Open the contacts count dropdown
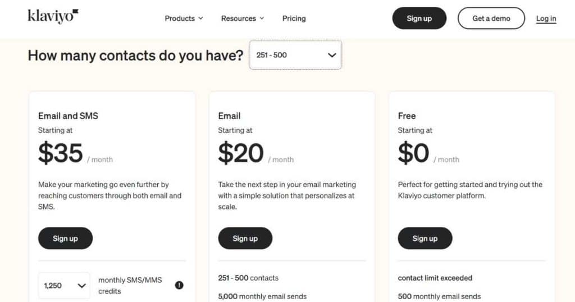Viewport: 575px width, 302px height. (x=295, y=55)
